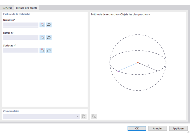The height and width of the screenshot is (138, 190).
Task: Click the return arrow icon beside Surfaces field
Action: 49,50
